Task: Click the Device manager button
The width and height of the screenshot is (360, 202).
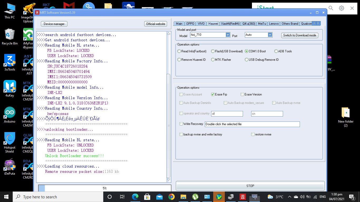Action: tap(54, 24)
